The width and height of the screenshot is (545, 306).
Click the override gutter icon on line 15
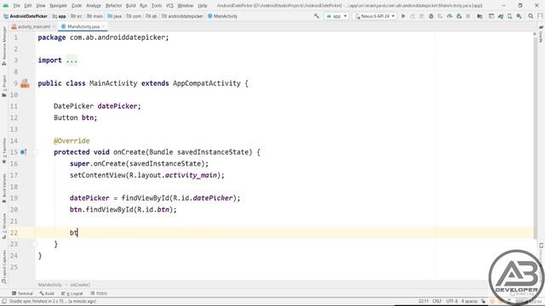pos(23,152)
